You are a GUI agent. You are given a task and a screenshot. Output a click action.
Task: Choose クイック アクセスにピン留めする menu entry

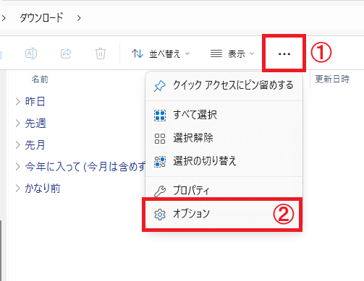coord(224,85)
